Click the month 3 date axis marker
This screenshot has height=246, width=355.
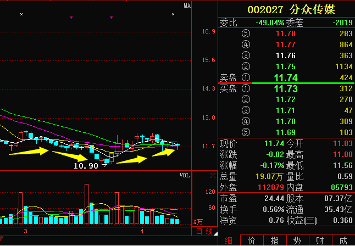tap(26, 231)
